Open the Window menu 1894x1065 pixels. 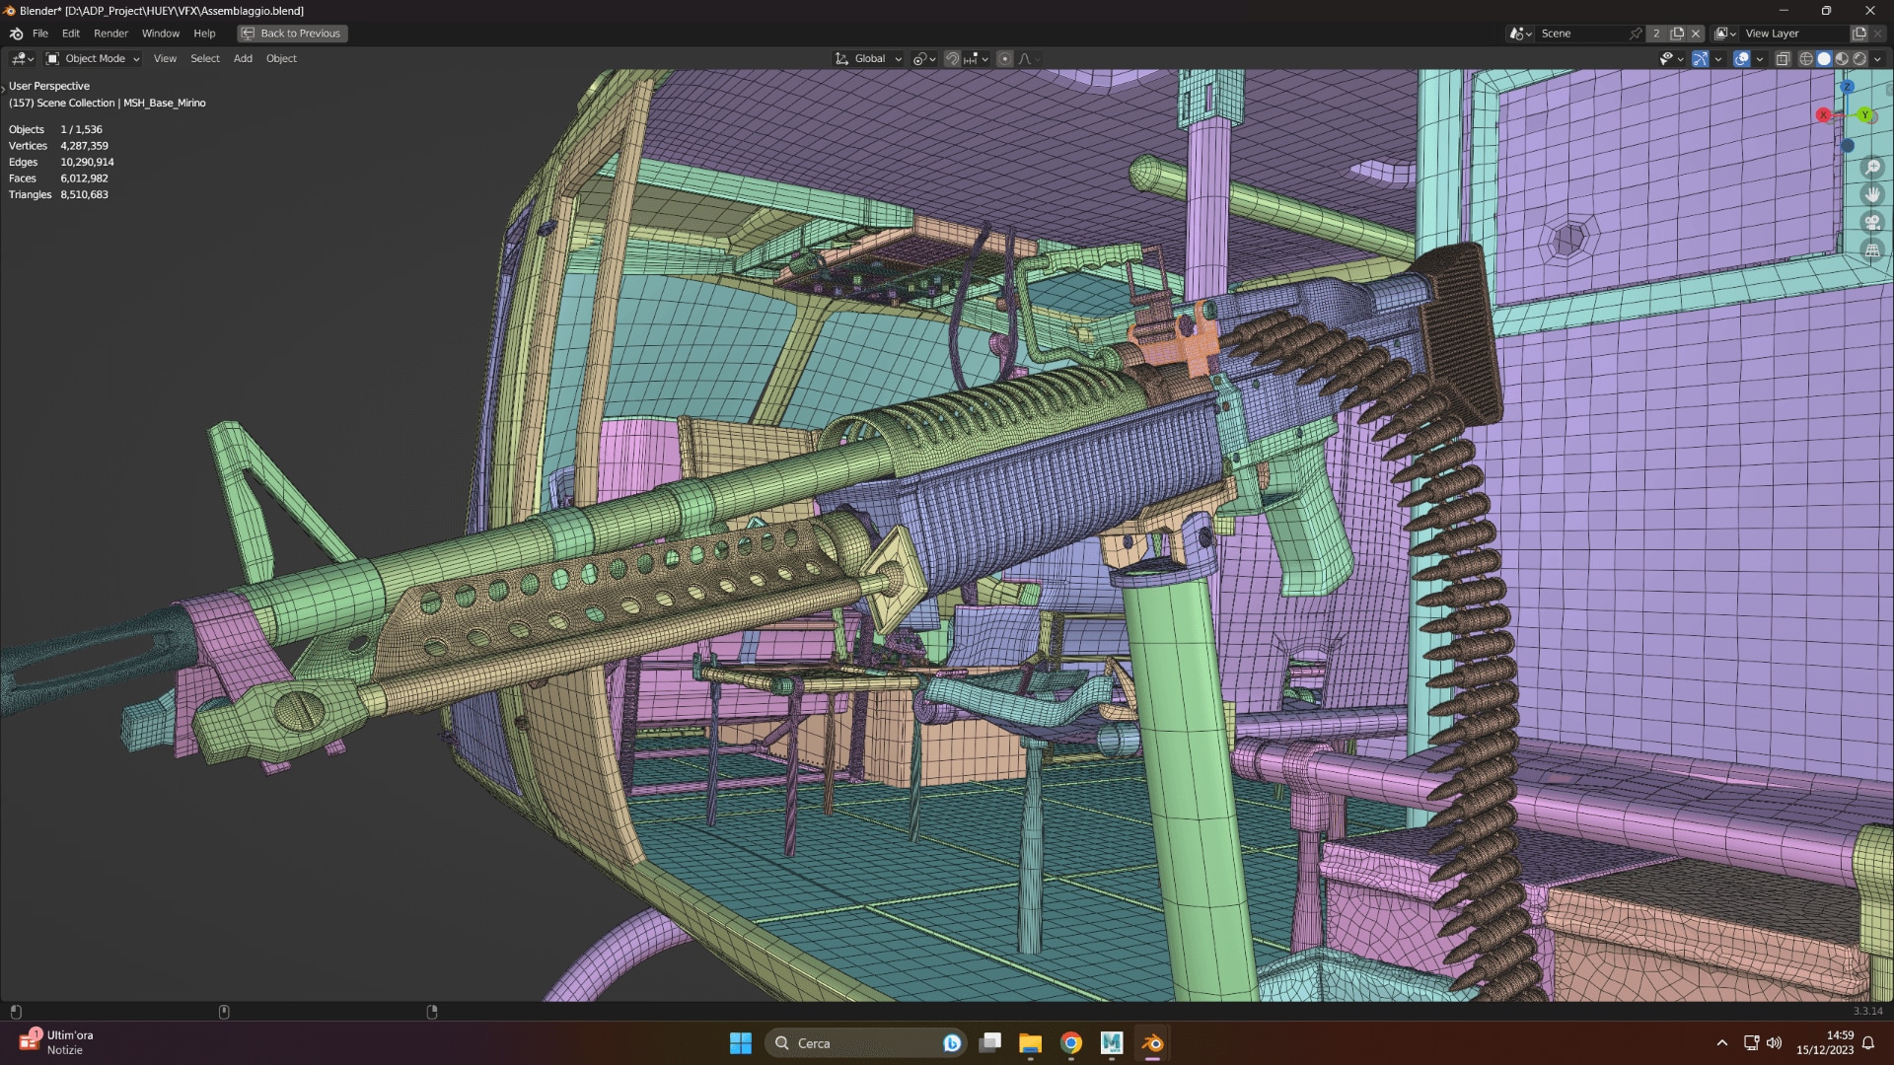click(x=161, y=34)
